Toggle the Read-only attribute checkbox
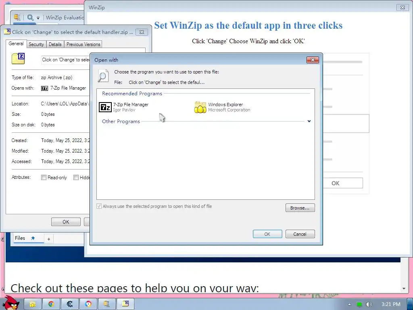Viewport: 413px width, 310px height. coord(44,178)
